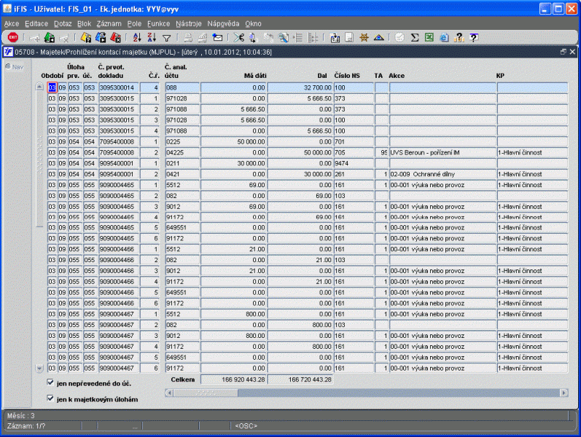The height and width of the screenshot is (437, 581).
Task: Click the greyed list indent icon
Action: [x=298, y=37]
